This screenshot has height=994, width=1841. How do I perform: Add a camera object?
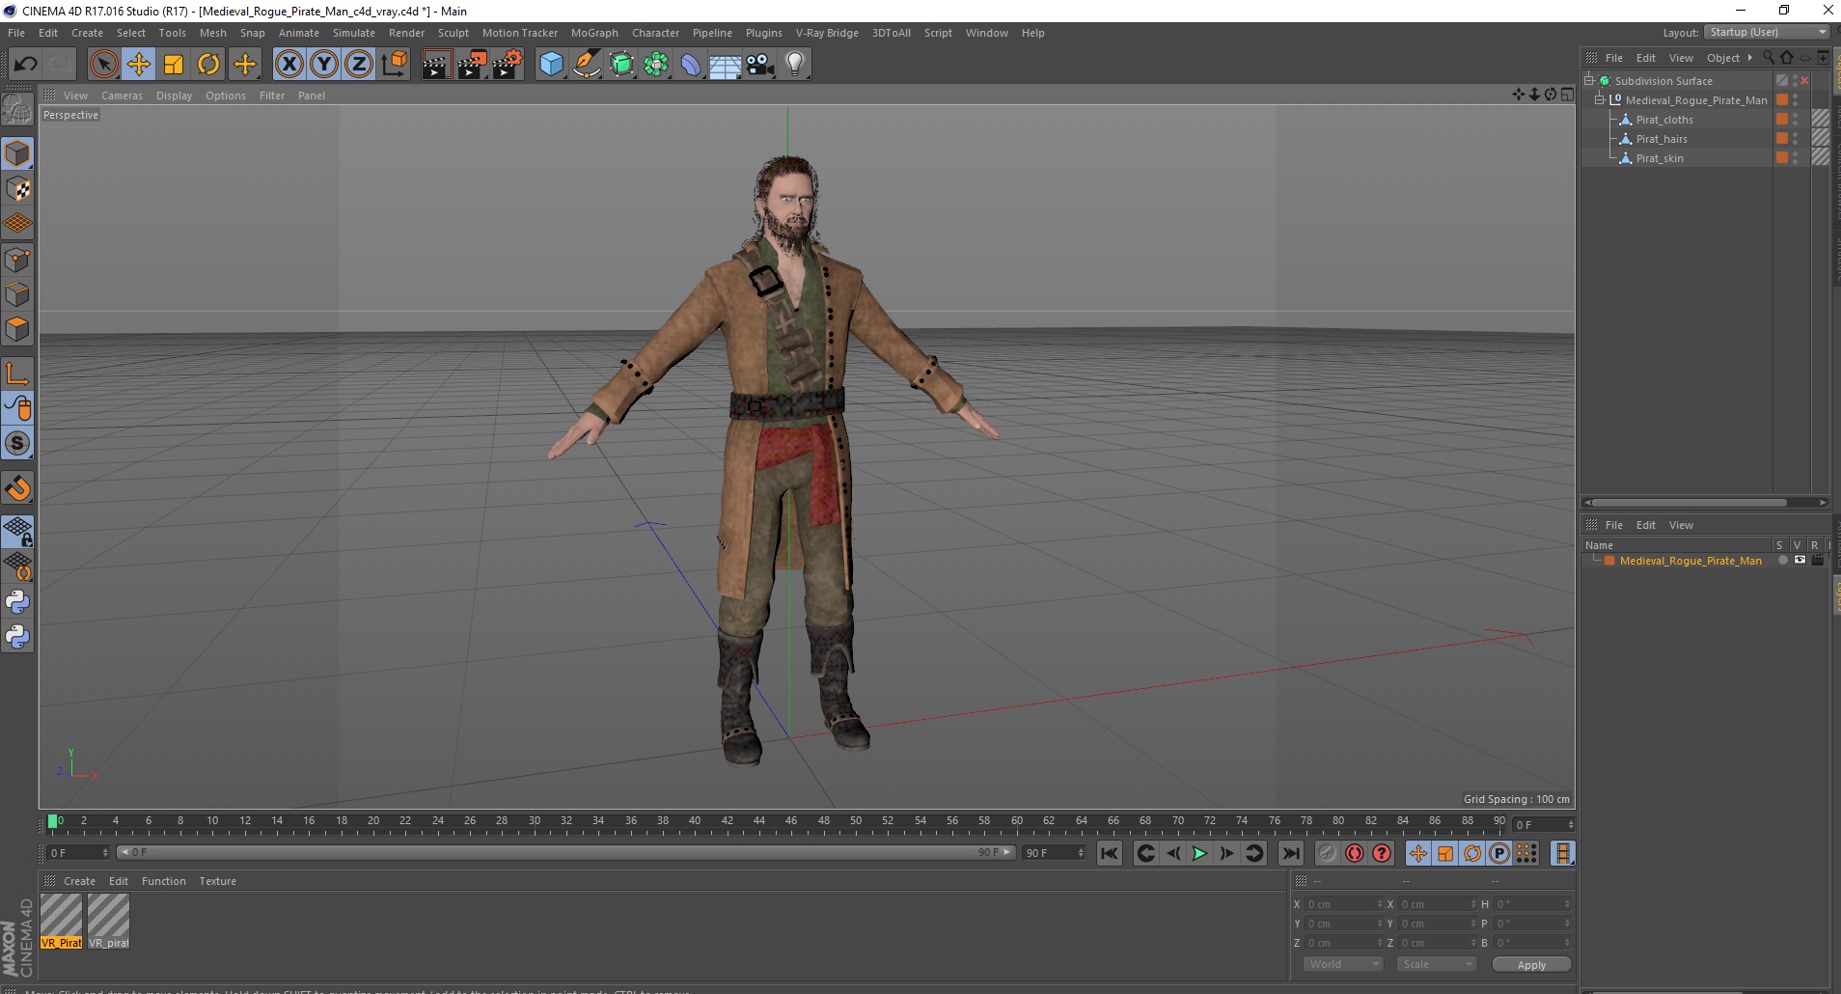[x=760, y=65]
